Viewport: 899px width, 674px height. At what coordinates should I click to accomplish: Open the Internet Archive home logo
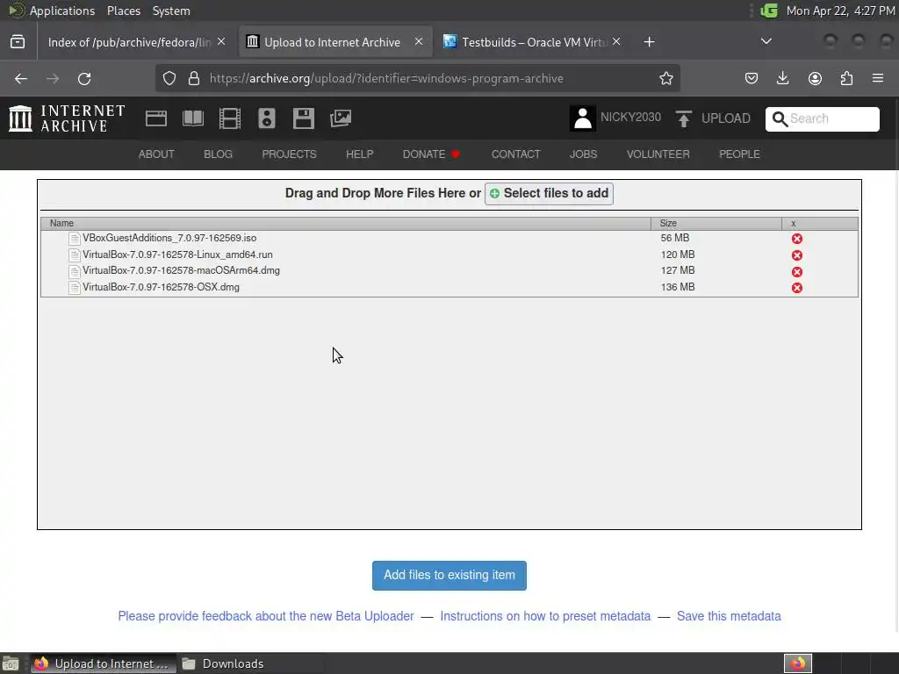click(67, 118)
